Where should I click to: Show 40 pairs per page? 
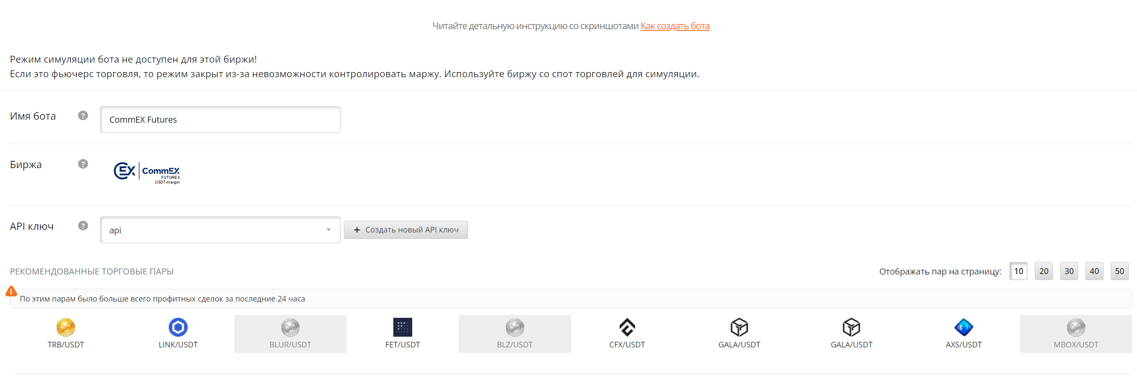1094,271
